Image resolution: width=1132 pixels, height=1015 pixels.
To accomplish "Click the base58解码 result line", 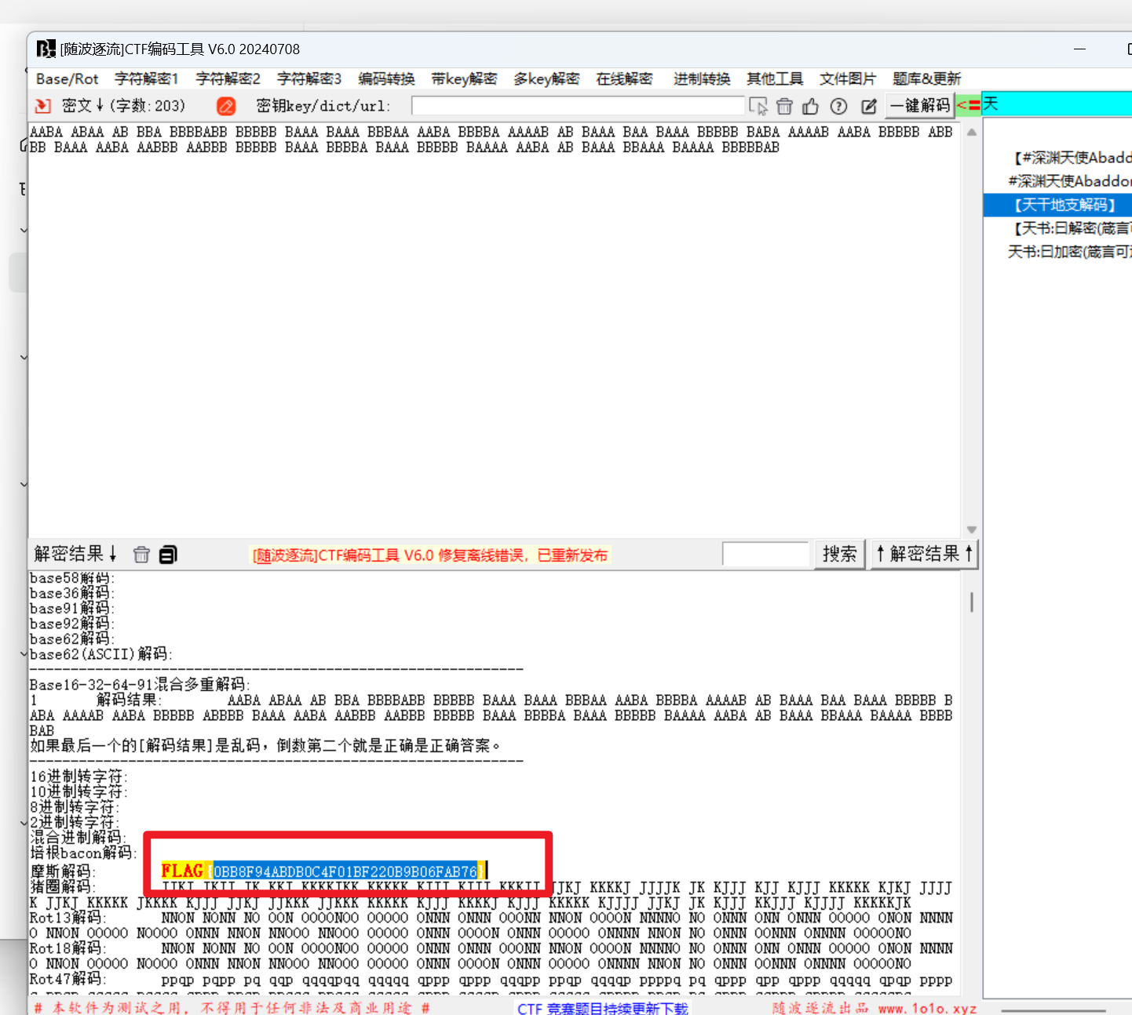I will click(72, 578).
